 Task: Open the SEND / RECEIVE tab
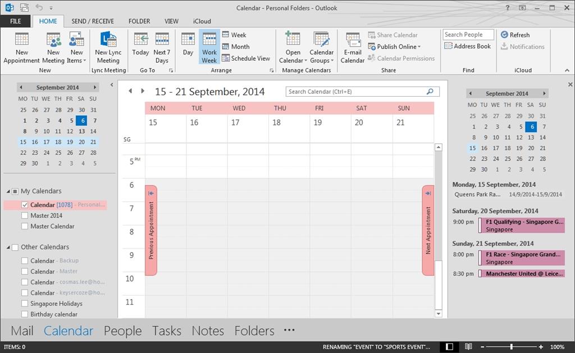click(93, 21)
